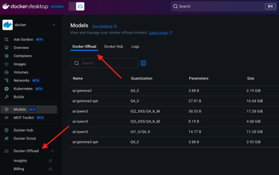The image size is (279, 175).
Task: Open Insights external link
Action: (x=20, y=160)
